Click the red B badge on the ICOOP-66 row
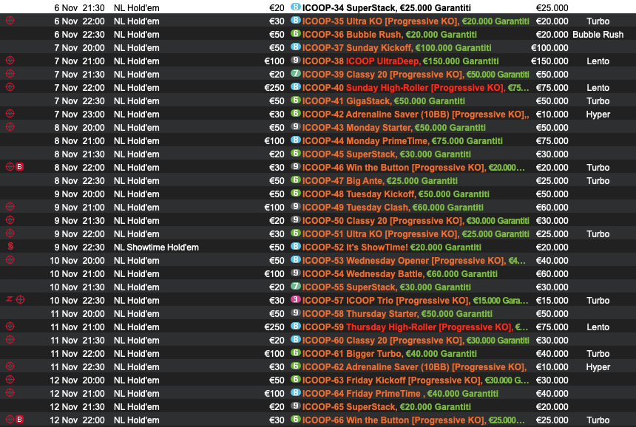 pyautogui.click(x=19, y=420)
